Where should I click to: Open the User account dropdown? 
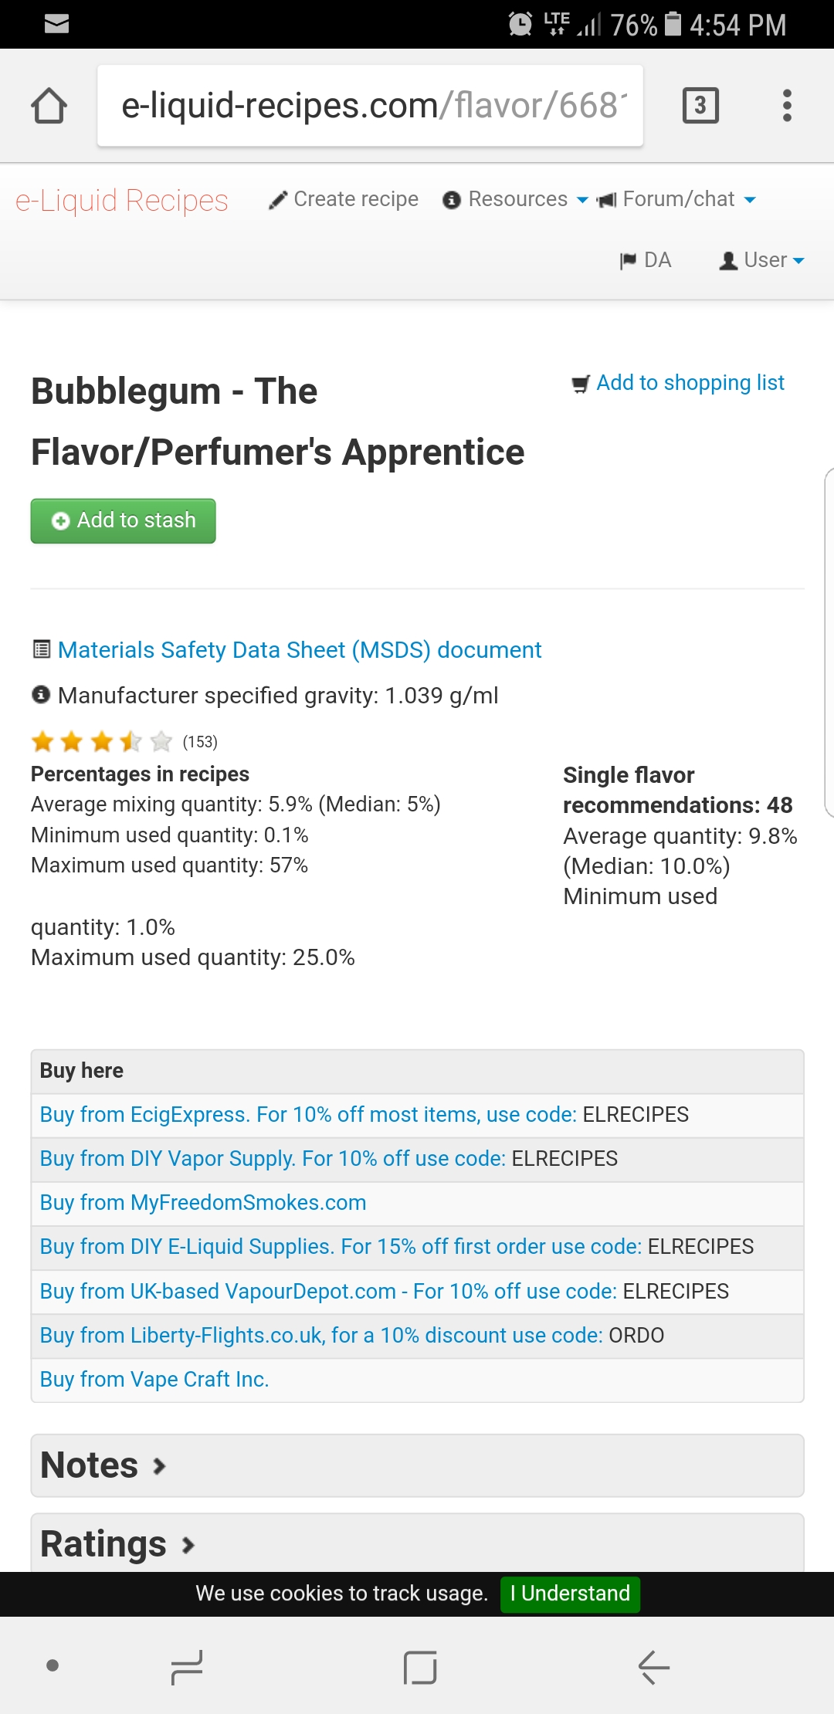(x=761, y=260)
